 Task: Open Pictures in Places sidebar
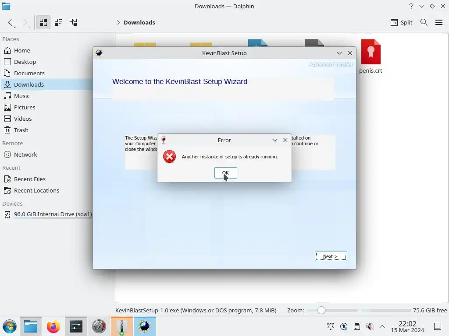pyautogui.click(x=46, y=108)
